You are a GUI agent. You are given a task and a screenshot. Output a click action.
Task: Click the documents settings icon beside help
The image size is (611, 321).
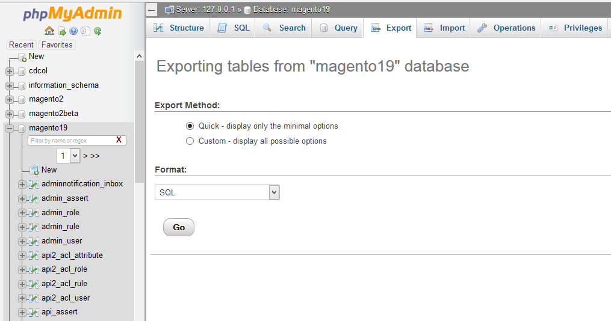click(x=85, y=31)
